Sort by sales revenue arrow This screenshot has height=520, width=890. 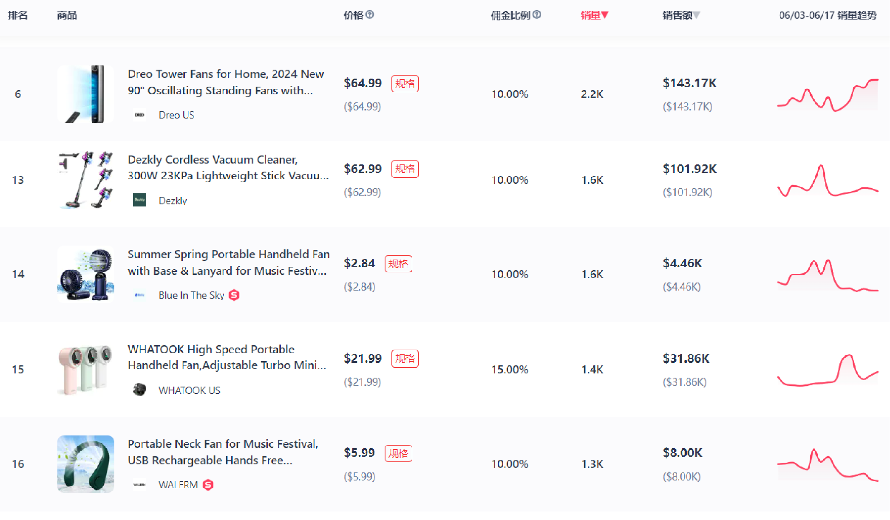tap(697, 15)
